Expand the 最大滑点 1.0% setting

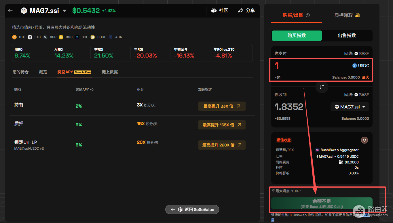[x=286, y=191]
